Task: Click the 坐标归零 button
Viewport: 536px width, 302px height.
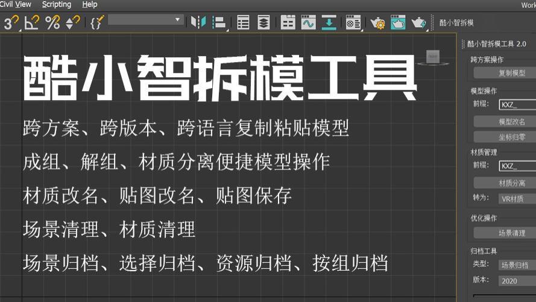Action: [506, 137]
